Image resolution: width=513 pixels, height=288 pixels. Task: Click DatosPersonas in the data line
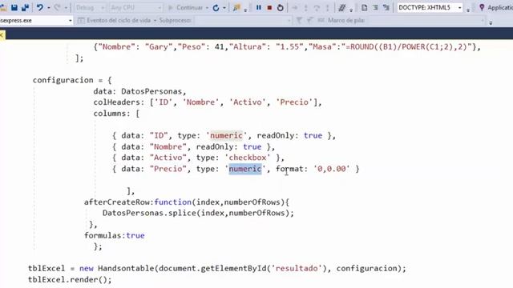click(x=151, y=91)
